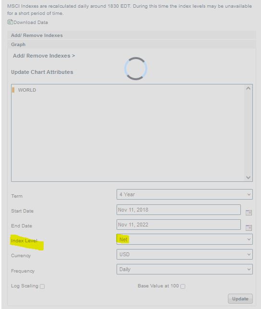This screenshot has width=261, height=309.
Task: Open the End Date calendar picker icon
Action: (249, 227)
